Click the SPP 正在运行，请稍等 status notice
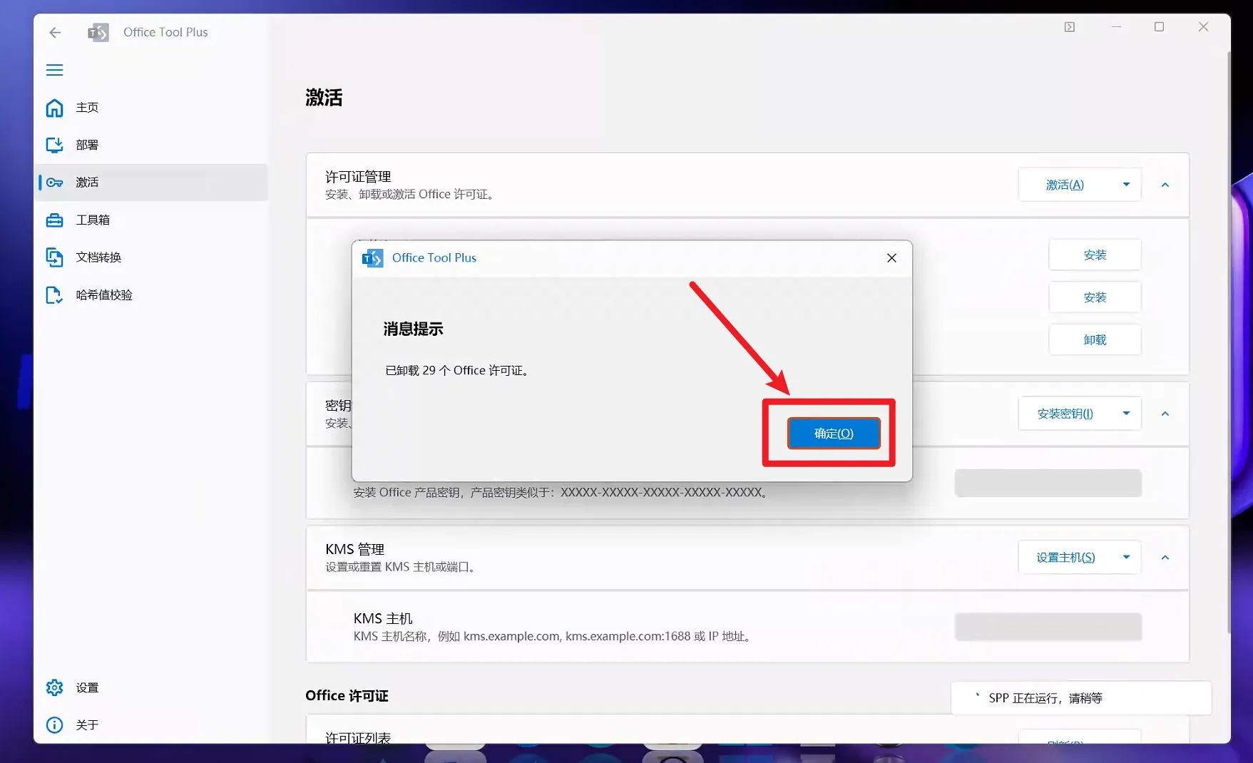1253x763 pixels. click(1080, 698)
